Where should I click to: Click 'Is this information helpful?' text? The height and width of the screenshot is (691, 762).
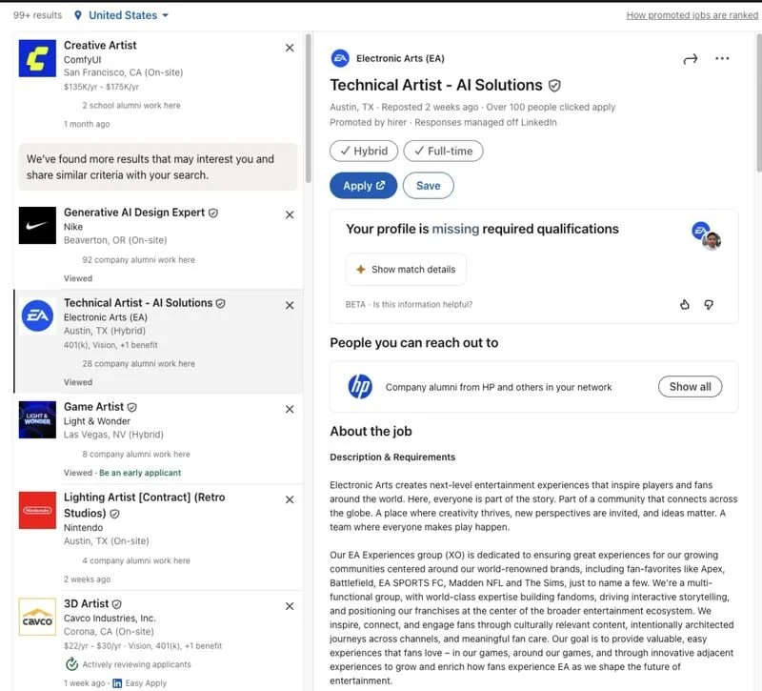point(422,304)
